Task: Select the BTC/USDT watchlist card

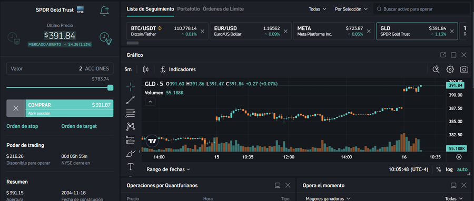Action: [167, 31]
